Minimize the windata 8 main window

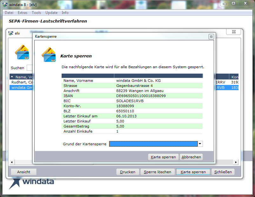click(x=225, y=3)
